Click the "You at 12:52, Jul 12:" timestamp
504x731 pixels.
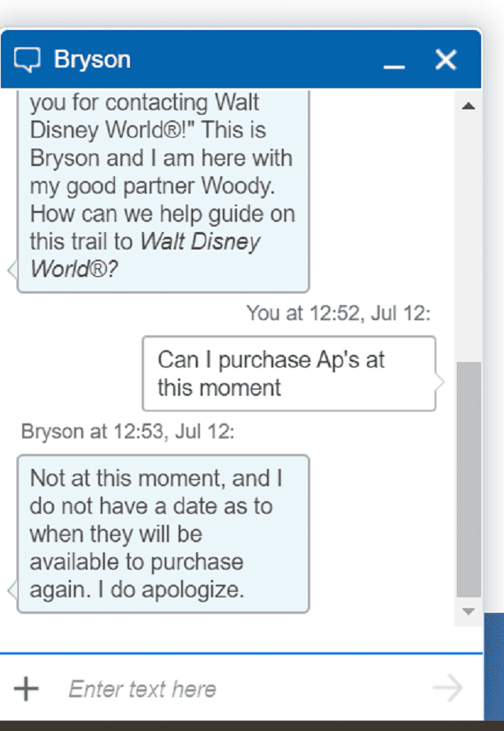[339, 313]
